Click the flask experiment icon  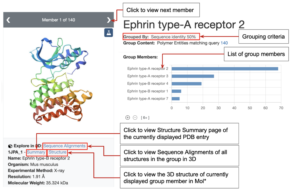click(109, 33)
